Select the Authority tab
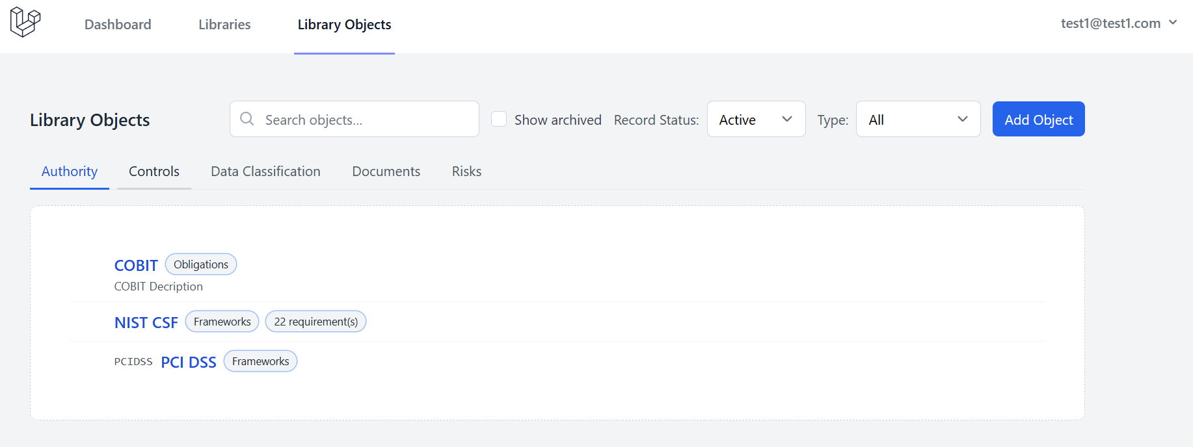The image size is (1193, 447). point(70,172)
